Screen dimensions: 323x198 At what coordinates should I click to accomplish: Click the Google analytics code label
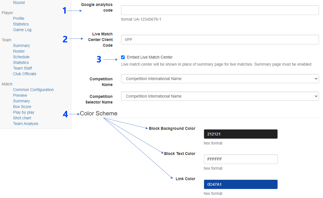[x=97, y=7]
